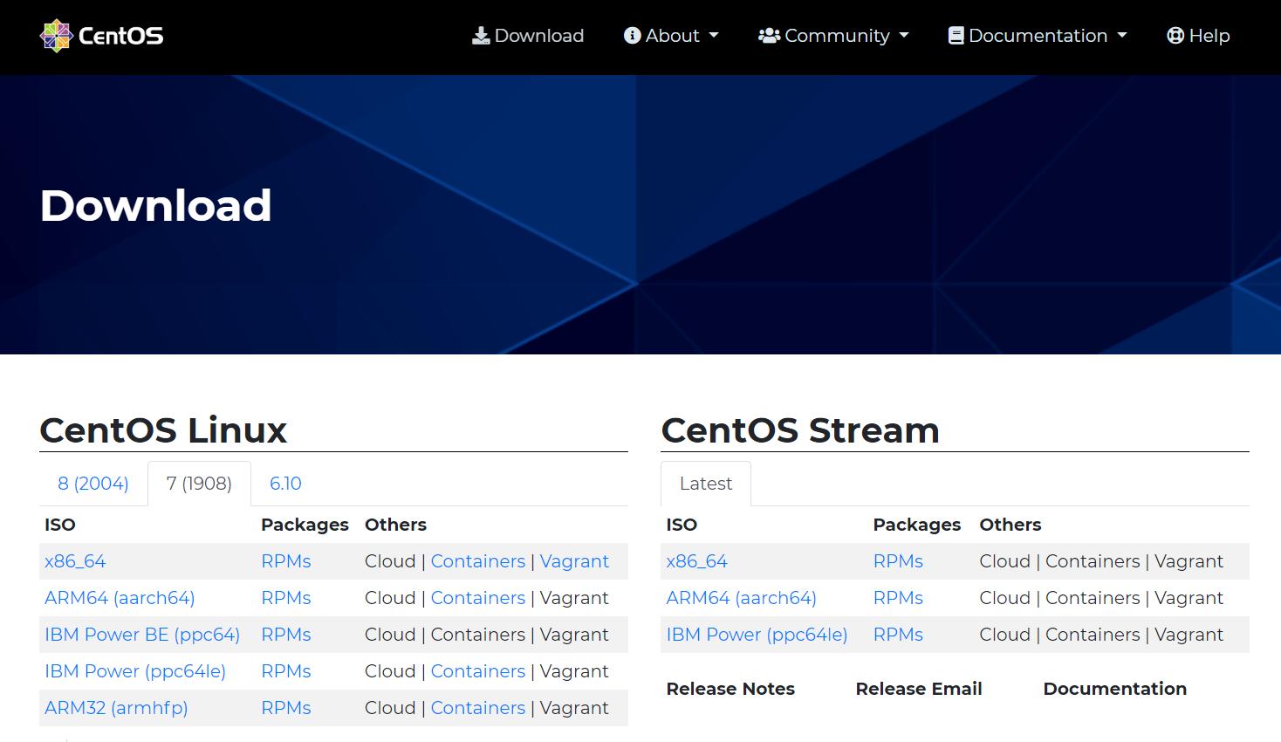Open RPMs link for IBM Power Stream row
Viewport: 1281px width, 742px height.
coord(898,635)
